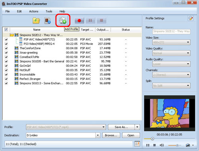Uncheck the PS3 Video(480P) MPEG-4 row
Screen dimensions: 199x151
click(x=6, y=44)
